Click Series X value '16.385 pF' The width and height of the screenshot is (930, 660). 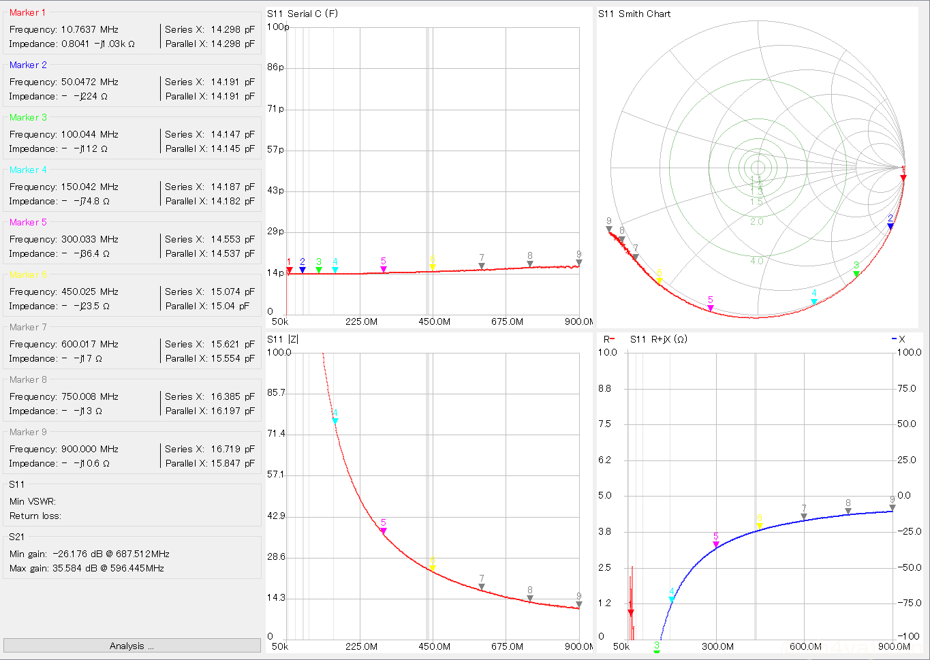tap(232, 396)
